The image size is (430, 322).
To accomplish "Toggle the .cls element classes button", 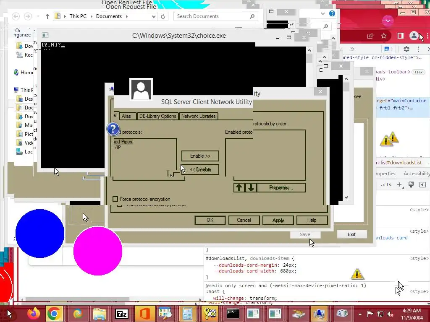I will click(x=386, y=184).
